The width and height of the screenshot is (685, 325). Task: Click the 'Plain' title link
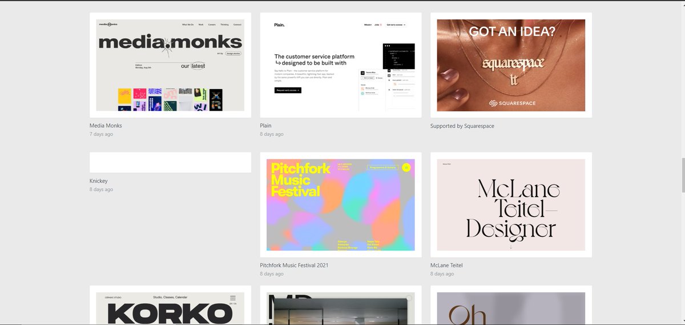pos(265,126)
